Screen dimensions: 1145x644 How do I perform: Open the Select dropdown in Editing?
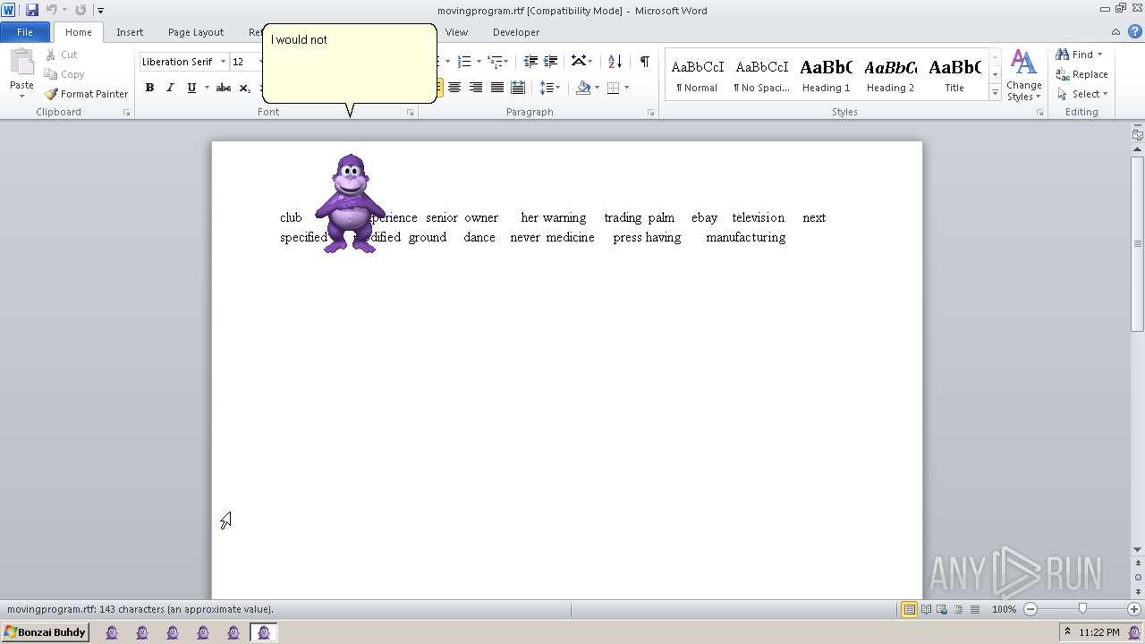pos(1082,94)
